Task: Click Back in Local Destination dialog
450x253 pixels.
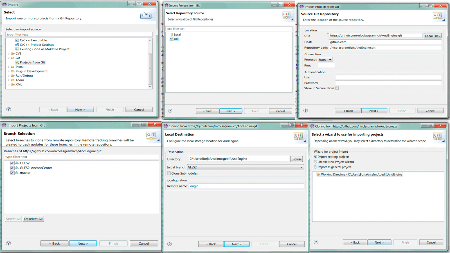Action: [x=211, y=244]
